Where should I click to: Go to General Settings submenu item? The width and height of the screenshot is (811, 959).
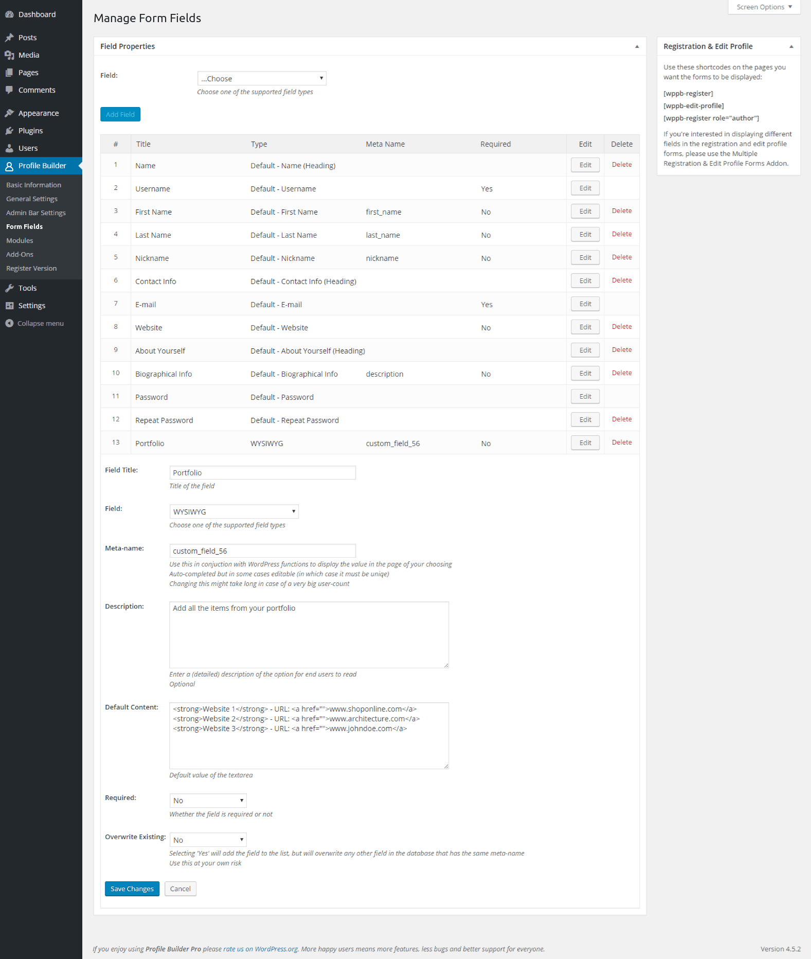(x=32, y=199)
